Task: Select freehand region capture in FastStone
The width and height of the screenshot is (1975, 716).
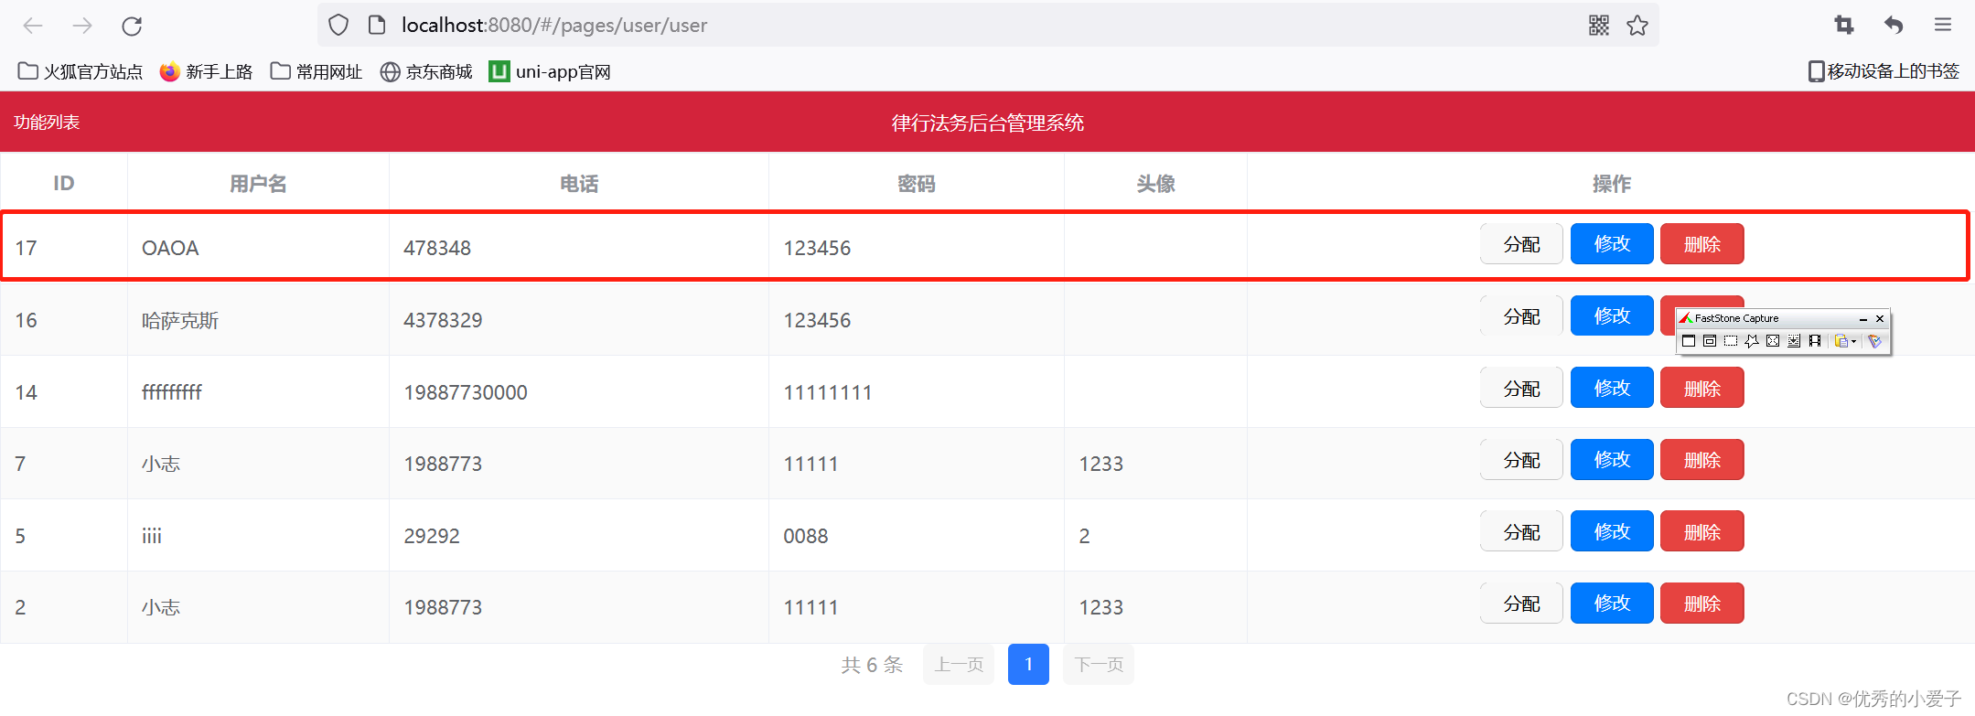Action: pos(1752,341)
